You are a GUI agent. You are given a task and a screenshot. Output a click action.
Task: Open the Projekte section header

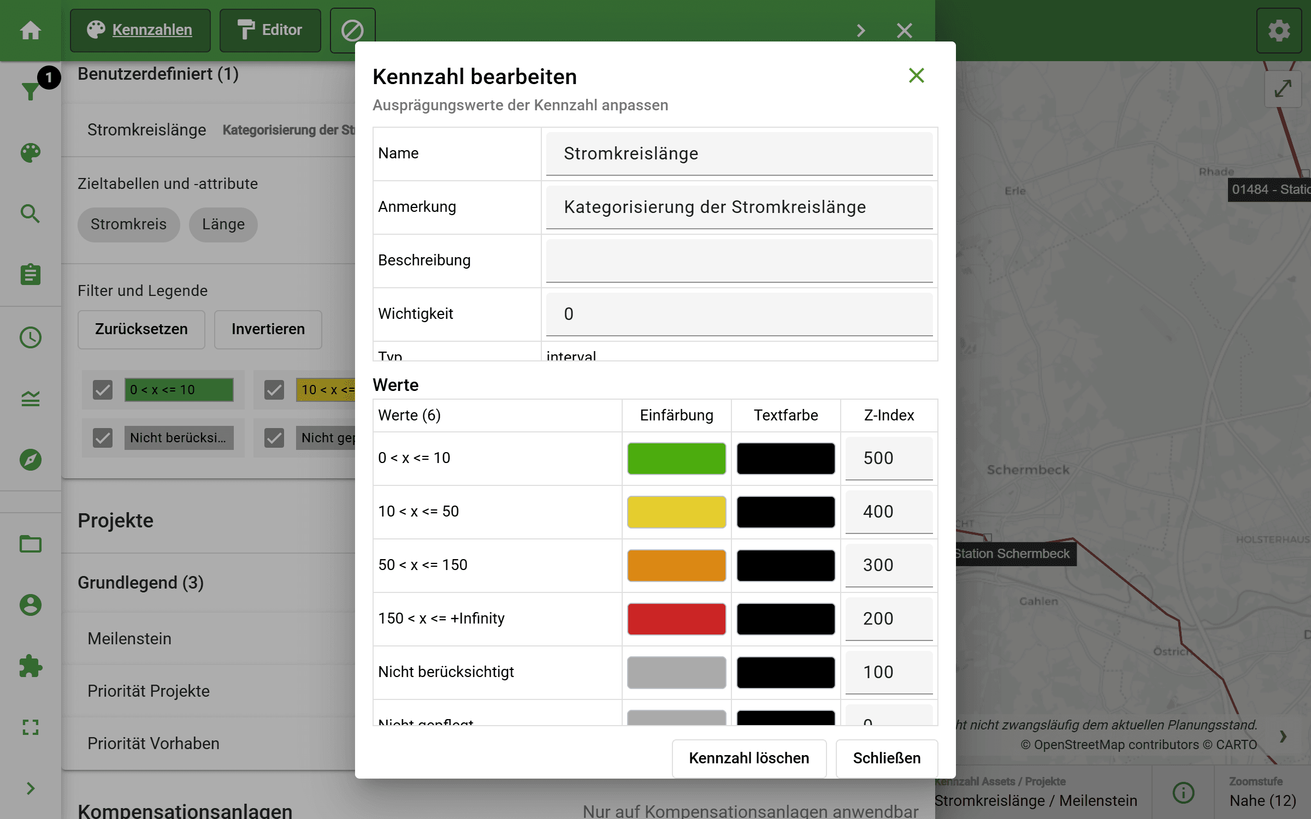click(115, 520)
